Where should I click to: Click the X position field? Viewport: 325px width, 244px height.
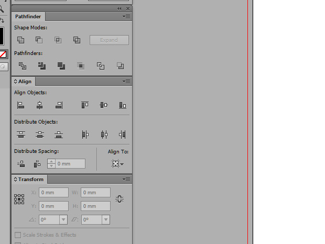pos(53,193)
